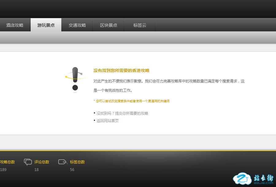Viewport: 276px width, 187px height.
Task: Click the blue cloud logo icon
Action: tap(242, 179)
